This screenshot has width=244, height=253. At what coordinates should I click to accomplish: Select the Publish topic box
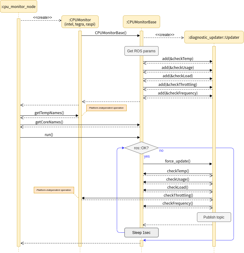214,217
